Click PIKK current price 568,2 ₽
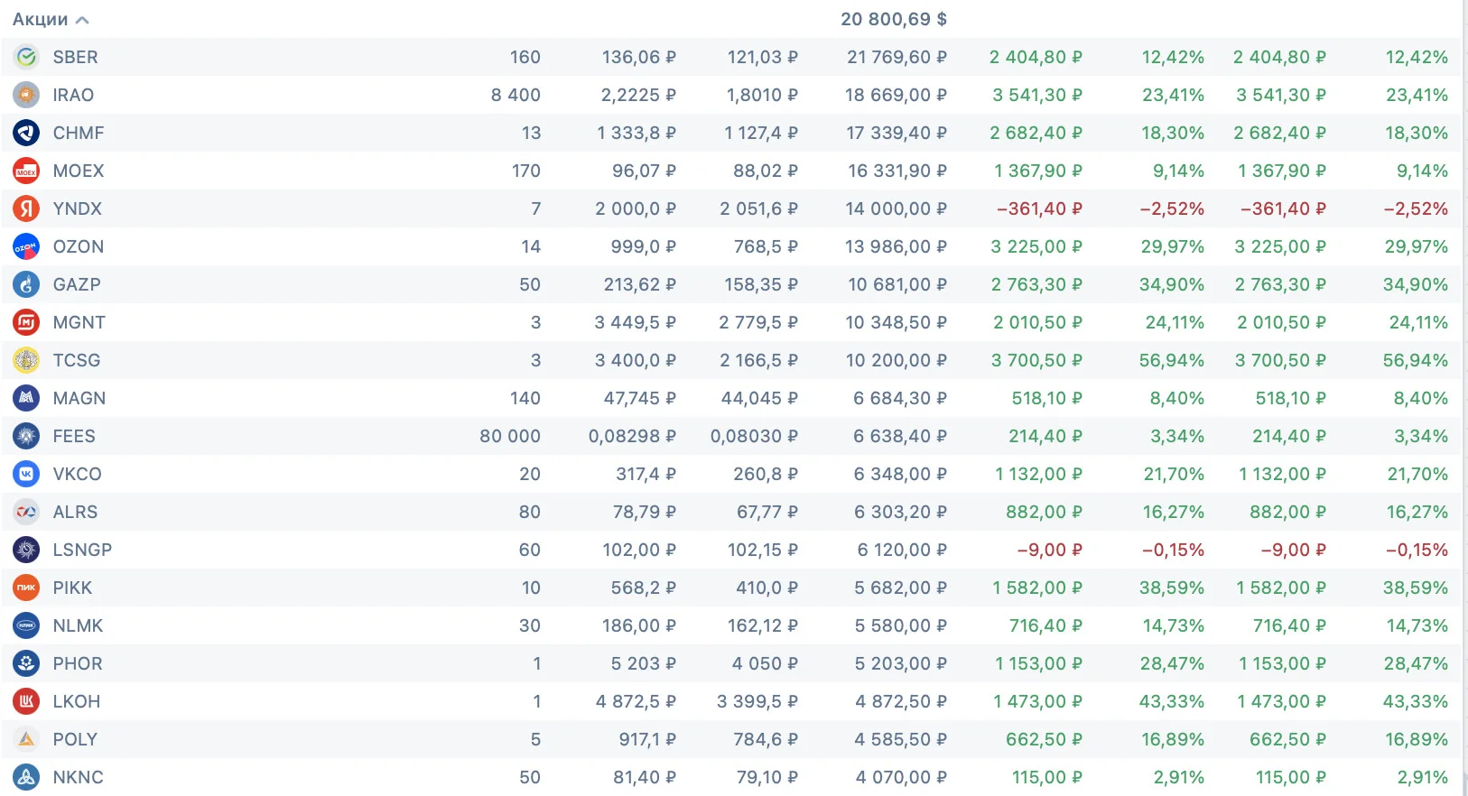Viewport: 1468px width, 796px height. click(x=644, y=588)
